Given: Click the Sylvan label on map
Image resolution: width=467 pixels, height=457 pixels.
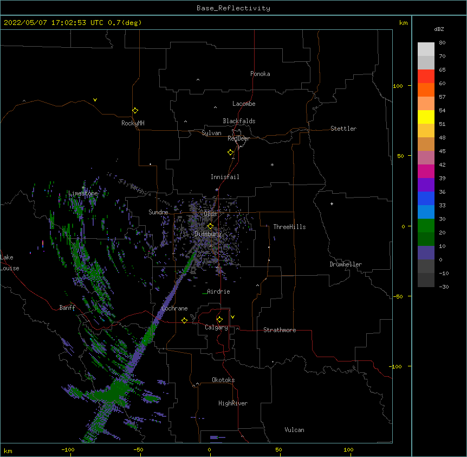Looking at the screenshot, I should point(211,133).
